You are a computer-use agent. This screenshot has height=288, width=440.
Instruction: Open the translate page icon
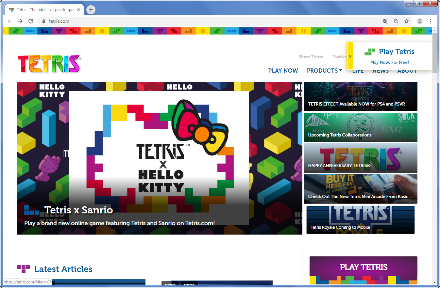click(x=386, y=21)
